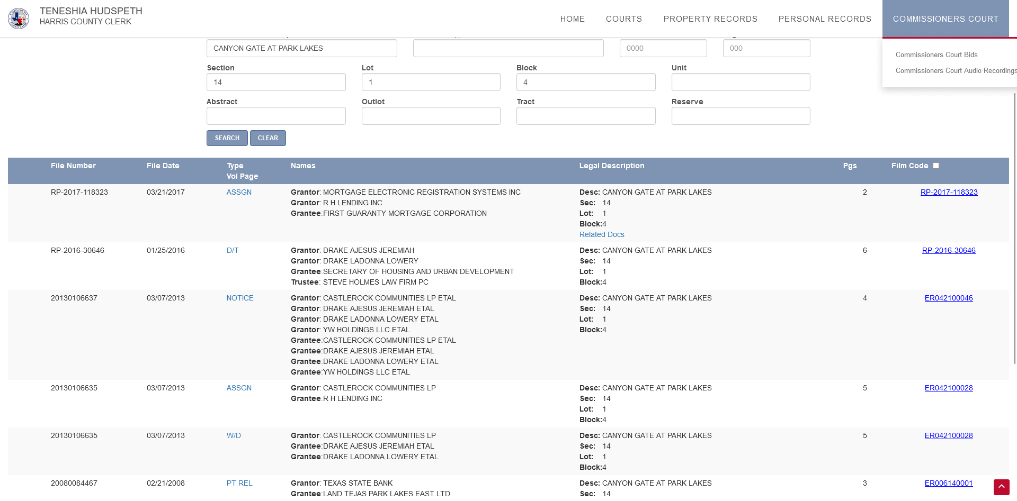Click the Names column header

(303, 166)
